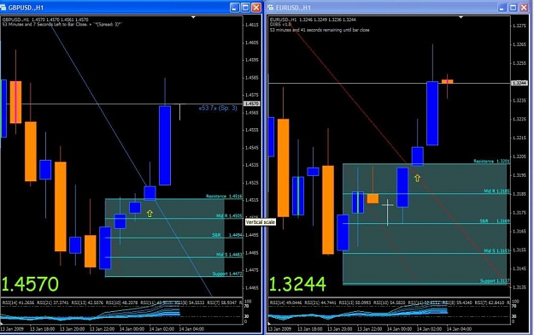Click the Resistance 1.4516 label

pyautogui.click(x=224, y=196)
